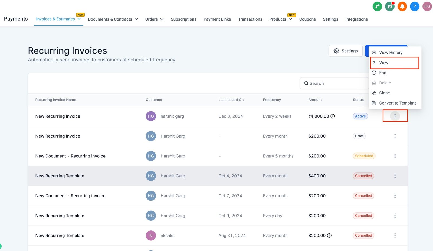
Task: Click the Settings button with gear icon
Action: click(x=345, y=51)
